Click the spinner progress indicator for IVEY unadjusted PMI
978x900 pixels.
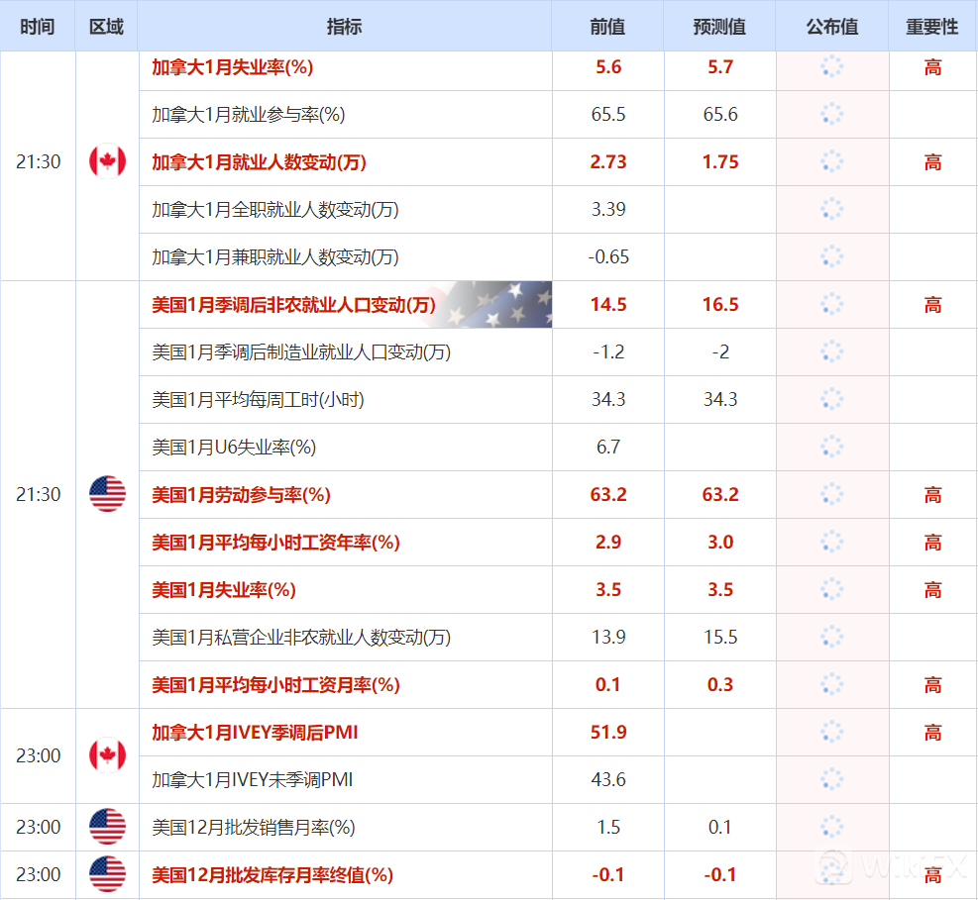tap(831, 779)
